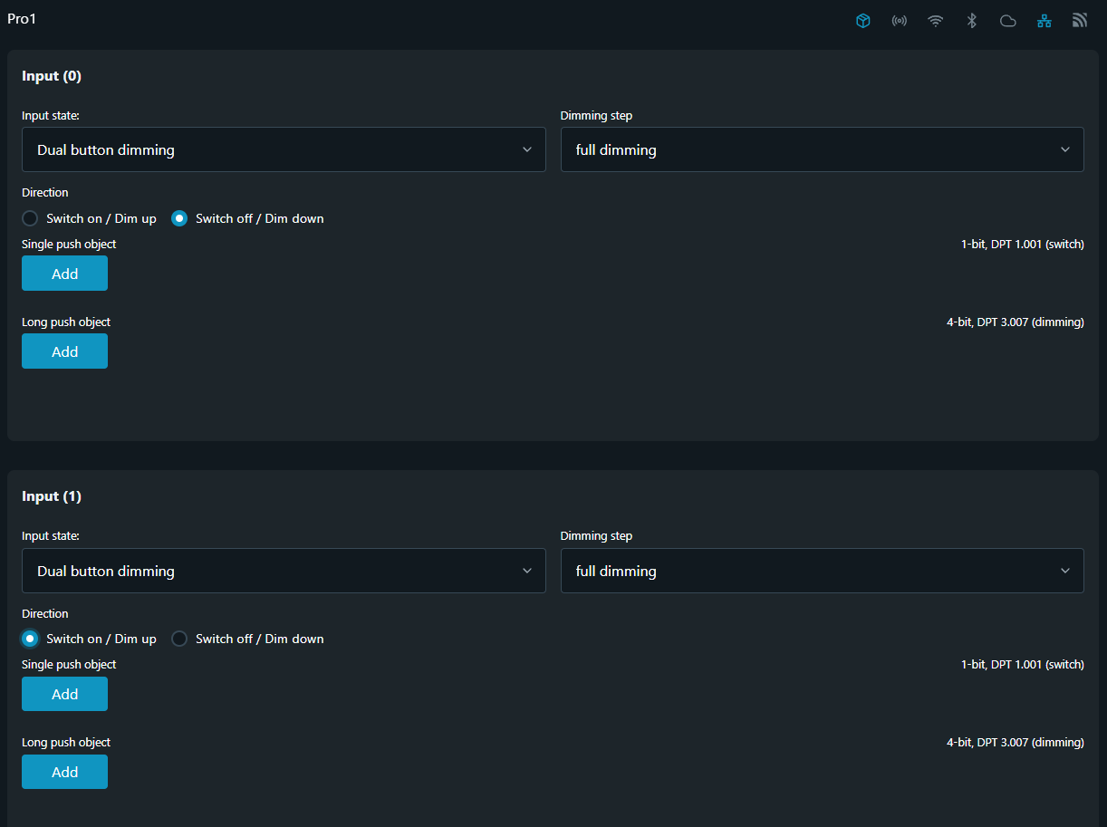Expand Dimming step dropdown for Input (0)

pos(822,149)
